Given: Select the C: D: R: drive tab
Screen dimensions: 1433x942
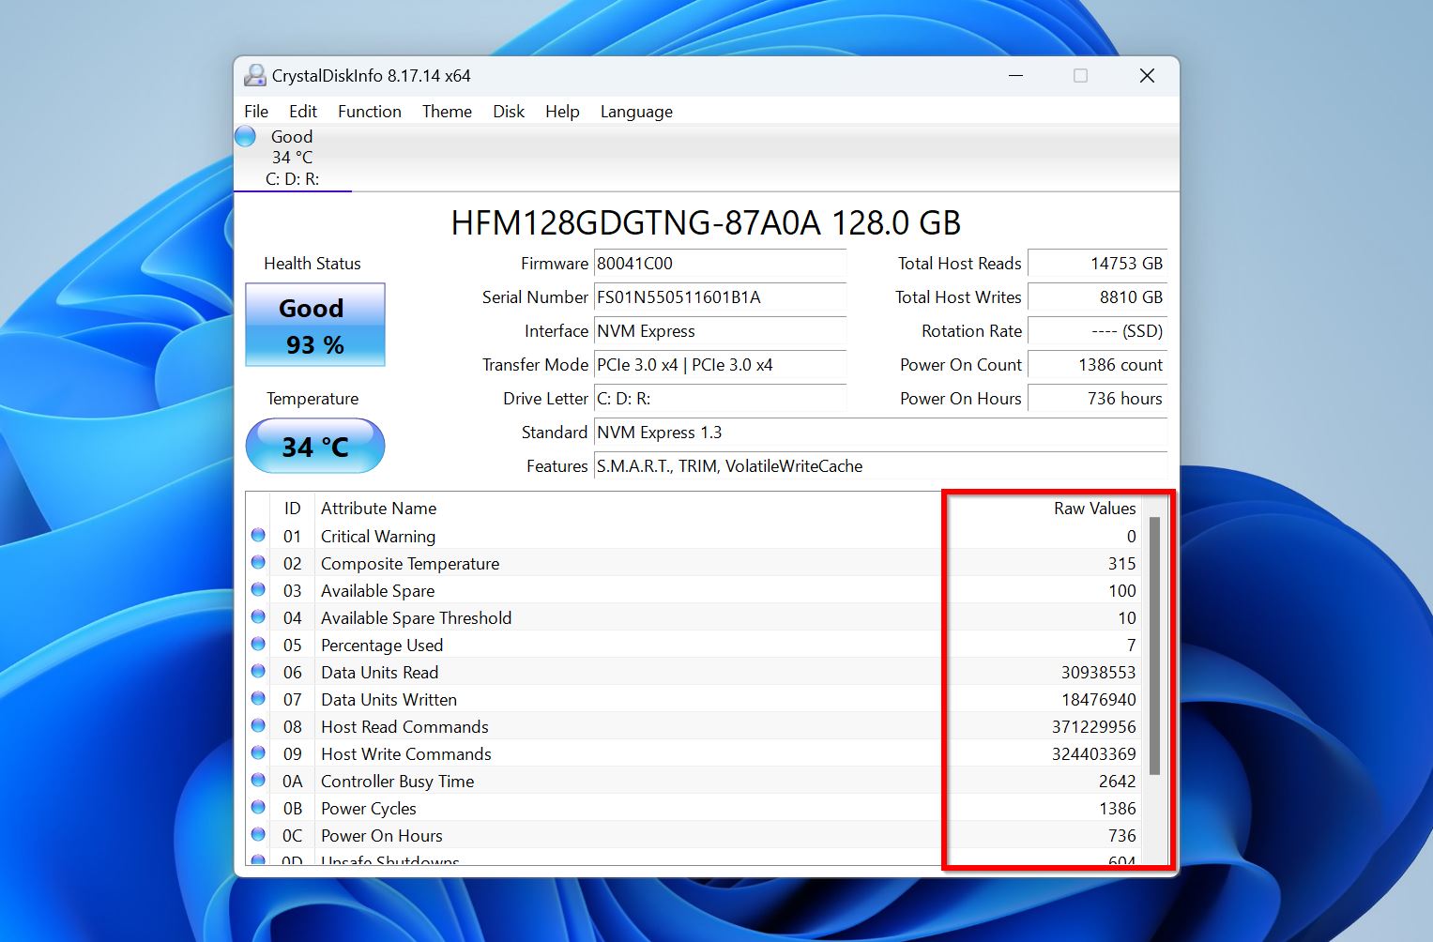Looking at the screenshot, I should pyautogui.click(x=292, y=178).
